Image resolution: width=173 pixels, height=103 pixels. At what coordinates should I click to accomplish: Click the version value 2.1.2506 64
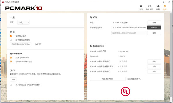click(123, 51)
